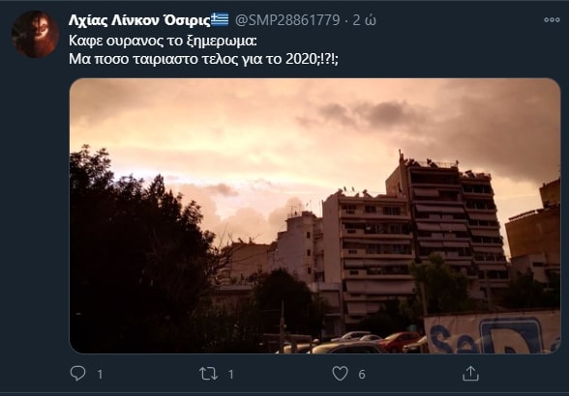Click the Greek flag emoji beside name

click(220, 19)
